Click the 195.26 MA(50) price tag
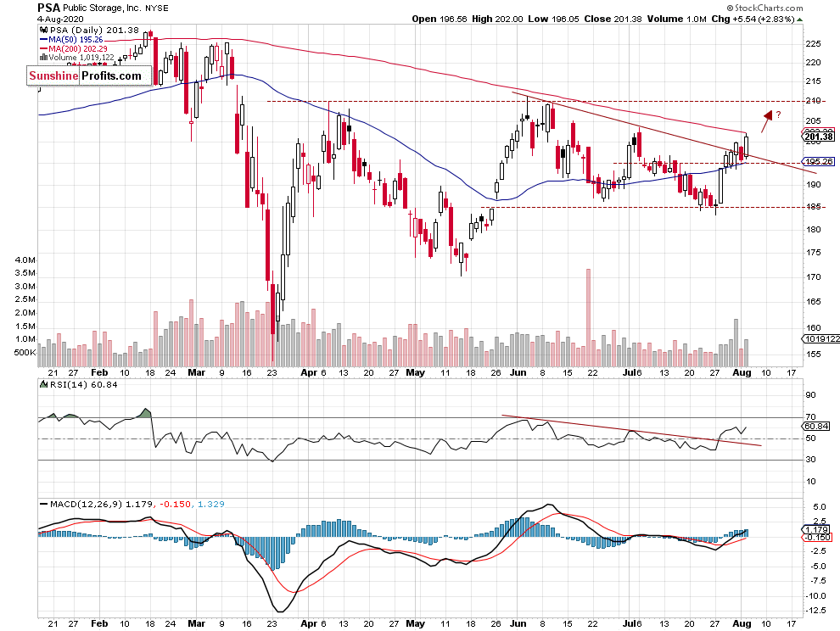The height and width of the screenshot is (631, 840). (x=819, y=161)
